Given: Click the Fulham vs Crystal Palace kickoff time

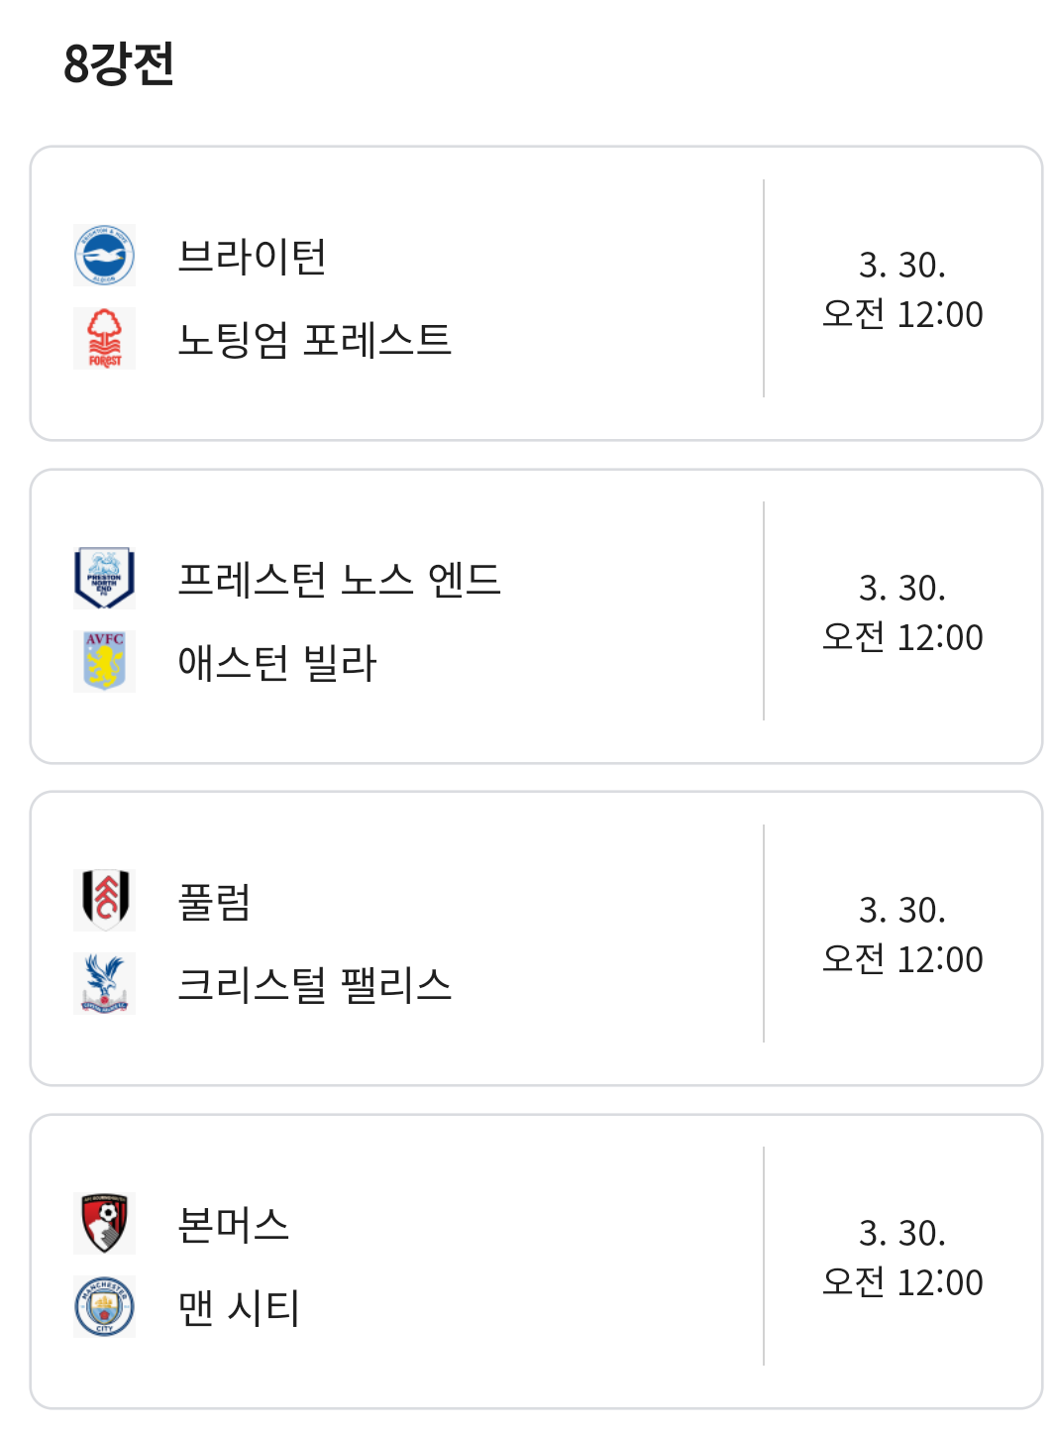Looking at the screenshot, I should 902,935.
